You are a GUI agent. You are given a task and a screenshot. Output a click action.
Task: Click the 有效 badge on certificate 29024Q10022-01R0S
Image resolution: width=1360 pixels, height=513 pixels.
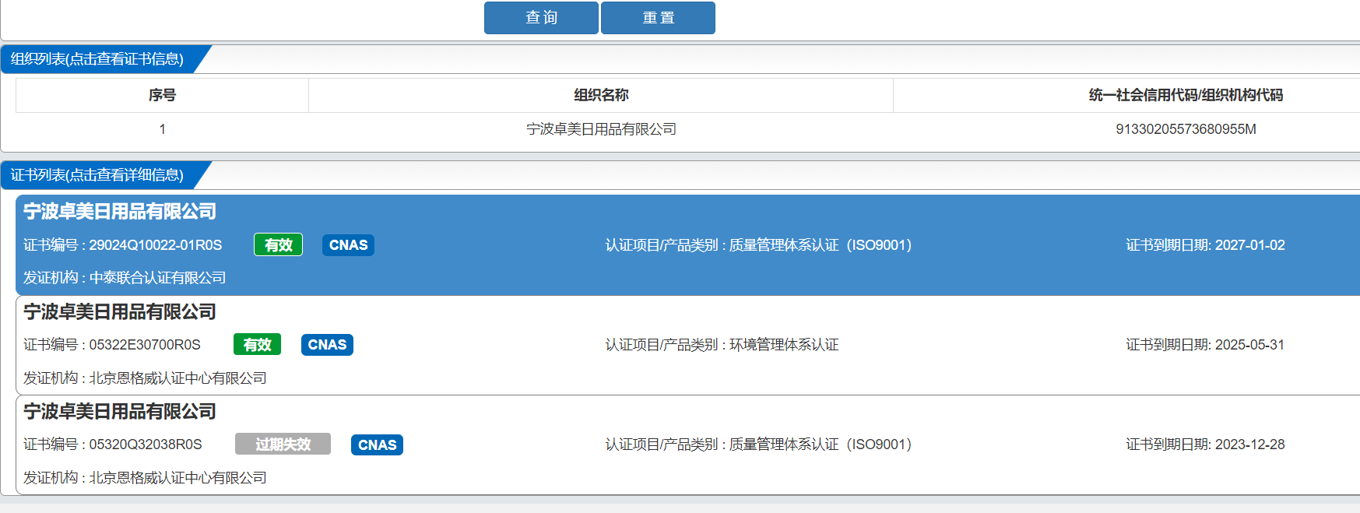(278, 245)
